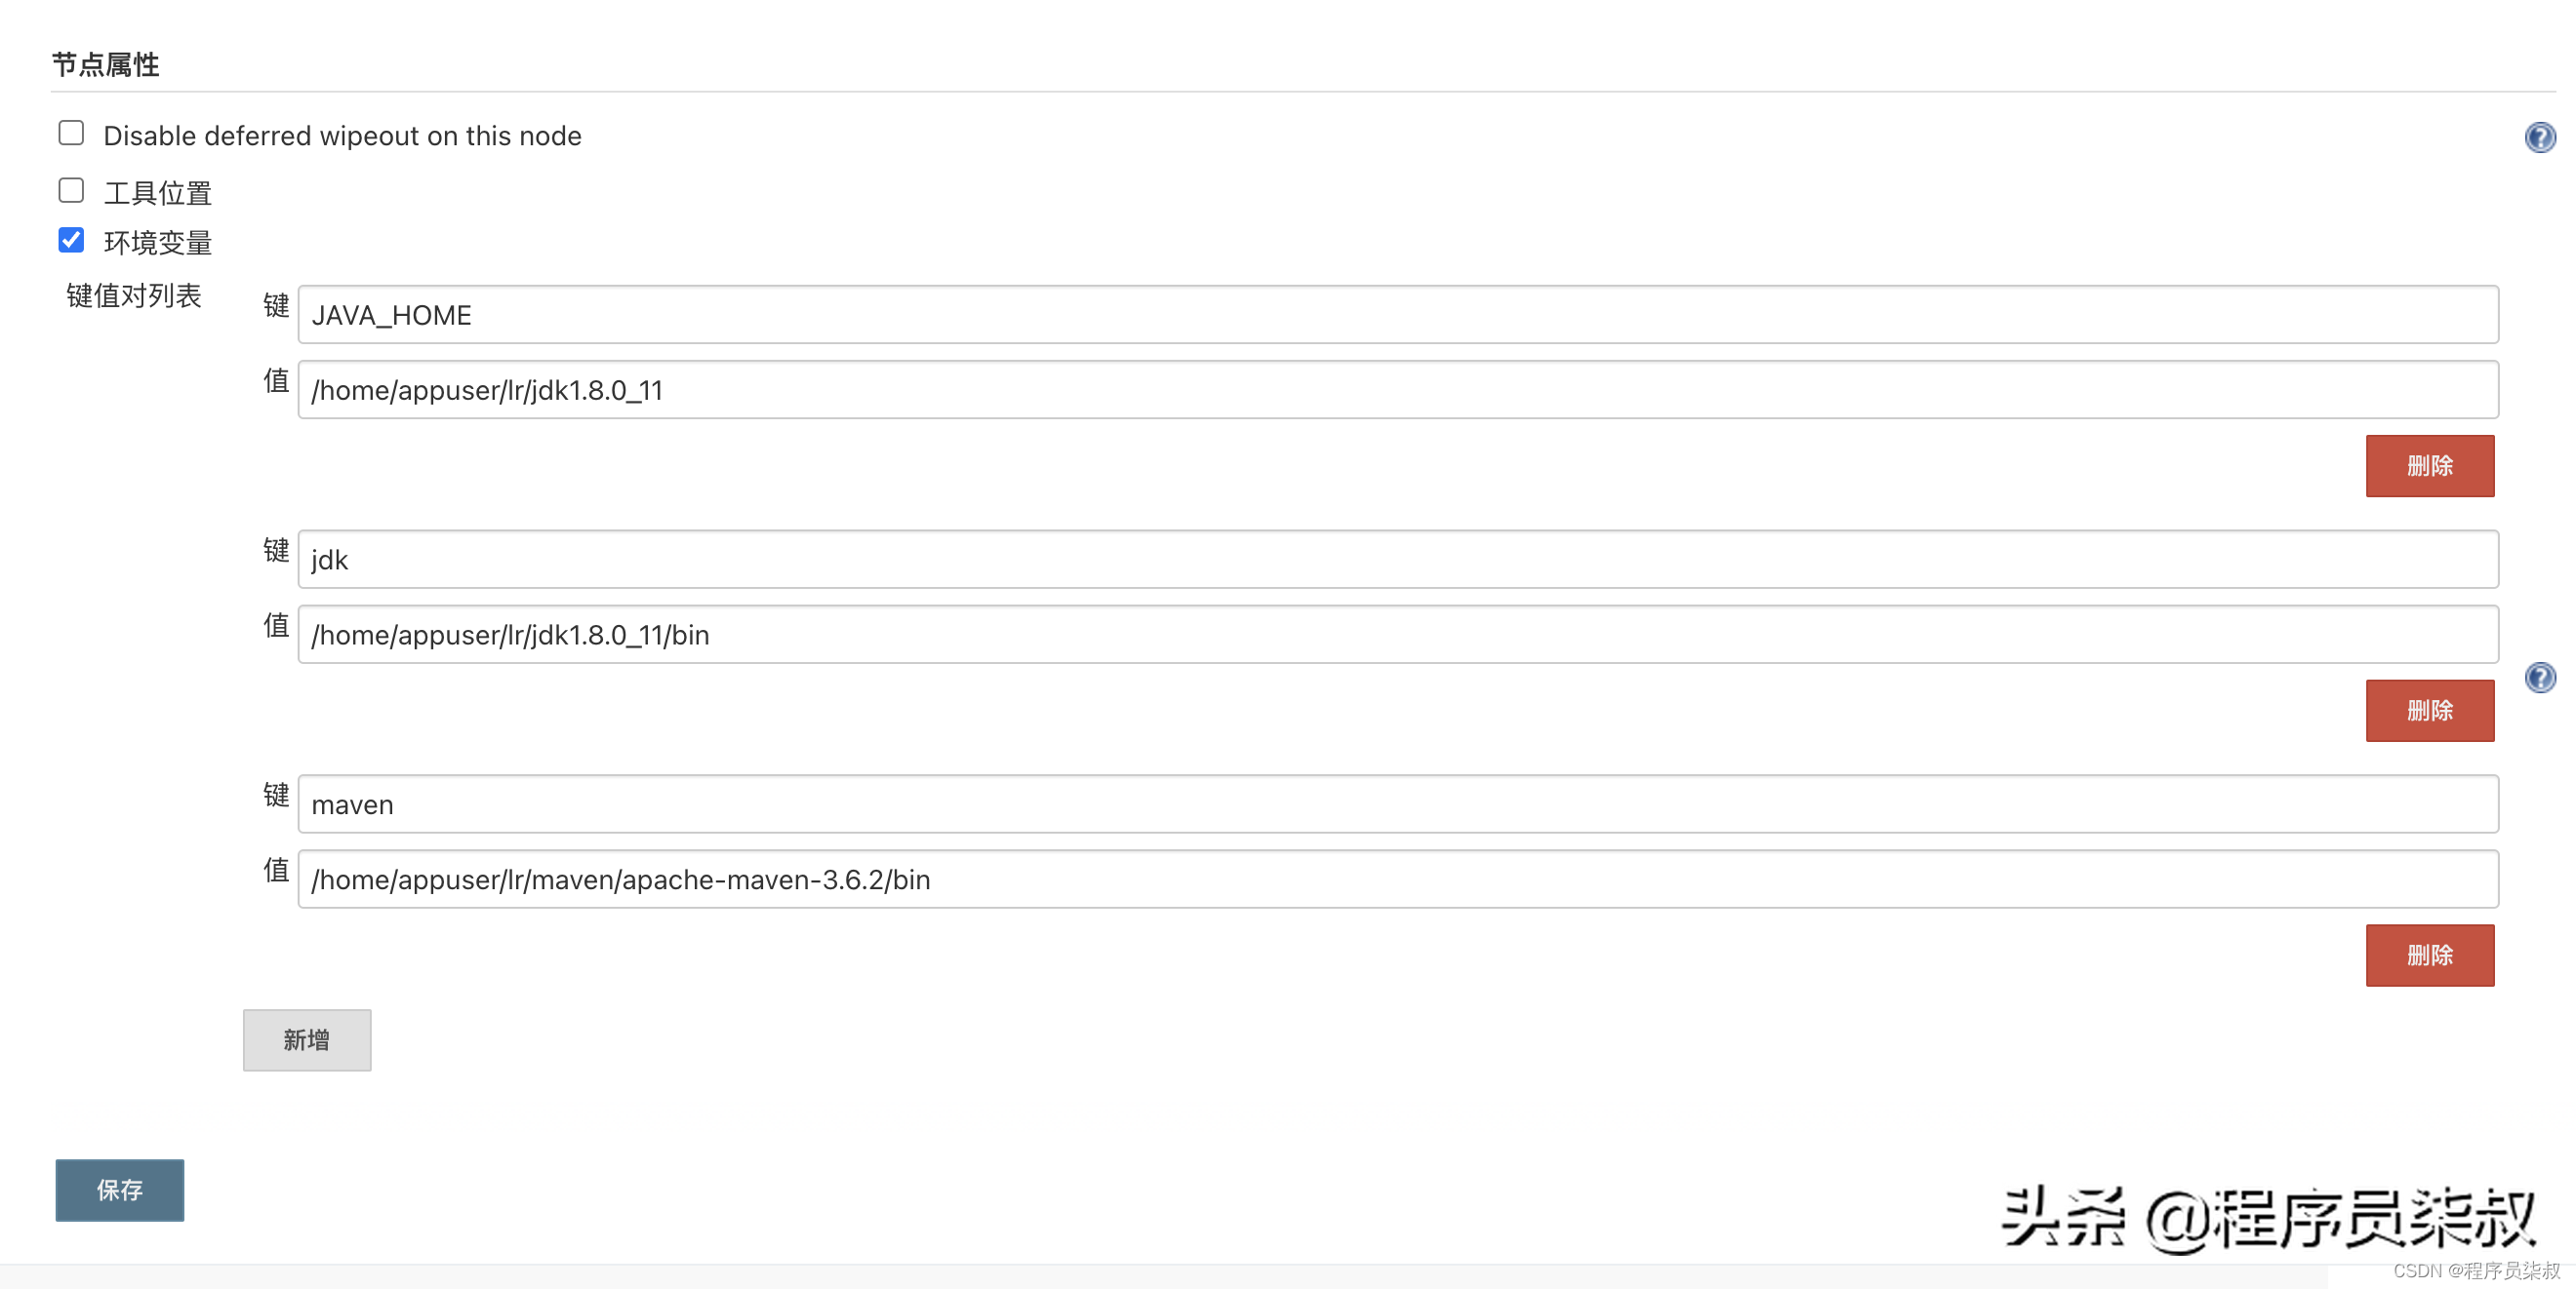Viewport: 2576px width, 1289px height.
Task: Click 保存 to save node settings
Action: pos(120,1189)
